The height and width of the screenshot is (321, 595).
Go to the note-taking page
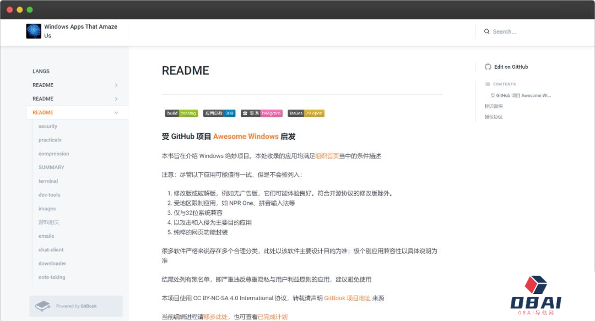click(x=52, y=277)
